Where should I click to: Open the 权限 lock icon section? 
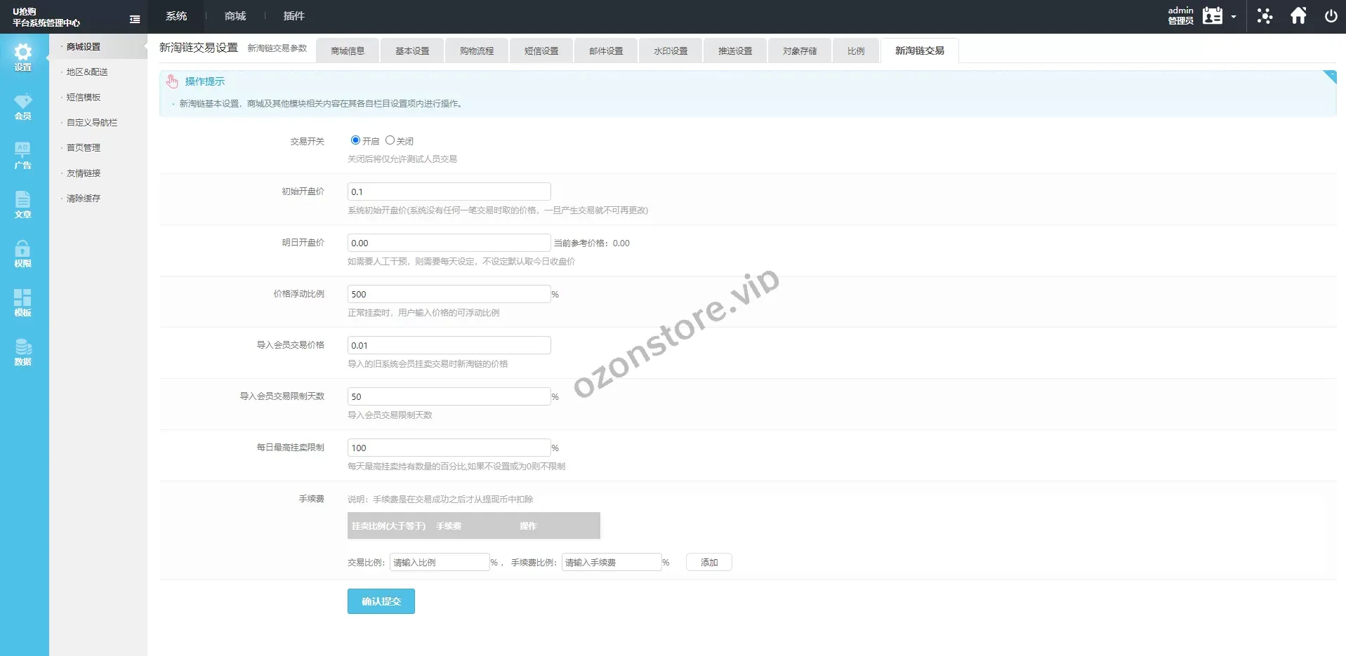[x=23, y=253]
